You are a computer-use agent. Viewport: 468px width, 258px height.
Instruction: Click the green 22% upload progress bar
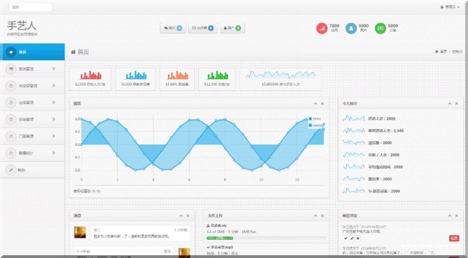pos(220,238)
